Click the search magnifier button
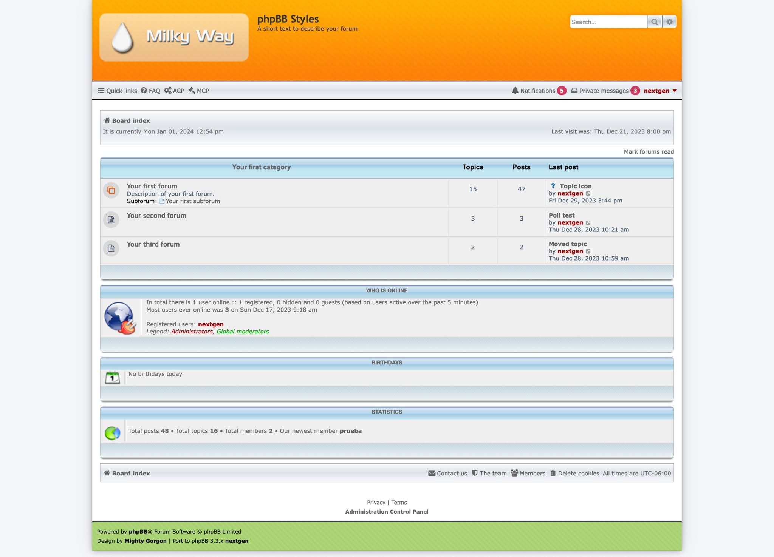 point(654,22)
